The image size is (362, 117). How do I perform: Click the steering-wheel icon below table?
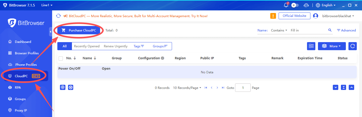[63, 87]
